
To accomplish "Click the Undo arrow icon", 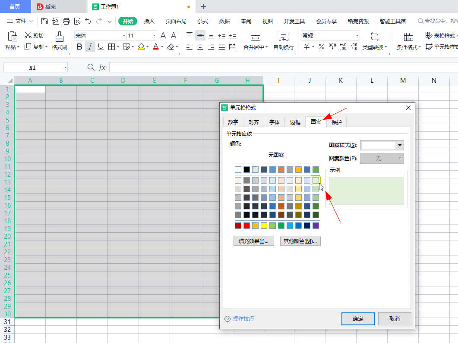I will (88, 21).
